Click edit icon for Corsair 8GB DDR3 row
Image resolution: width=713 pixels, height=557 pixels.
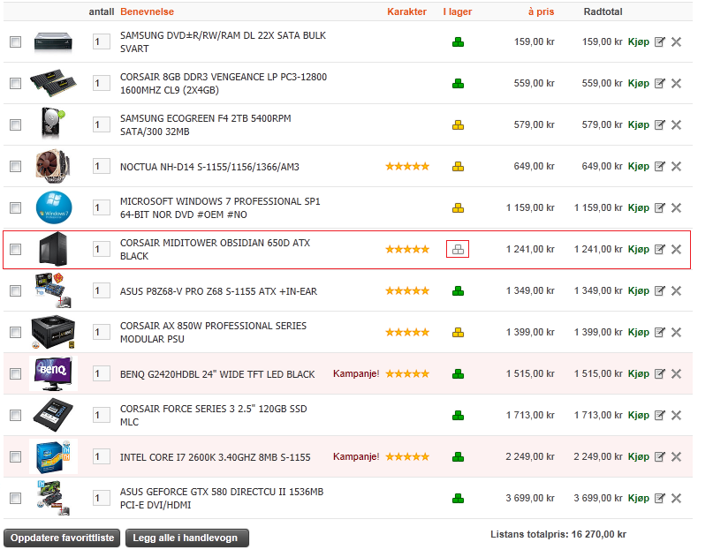click(659, 84)
